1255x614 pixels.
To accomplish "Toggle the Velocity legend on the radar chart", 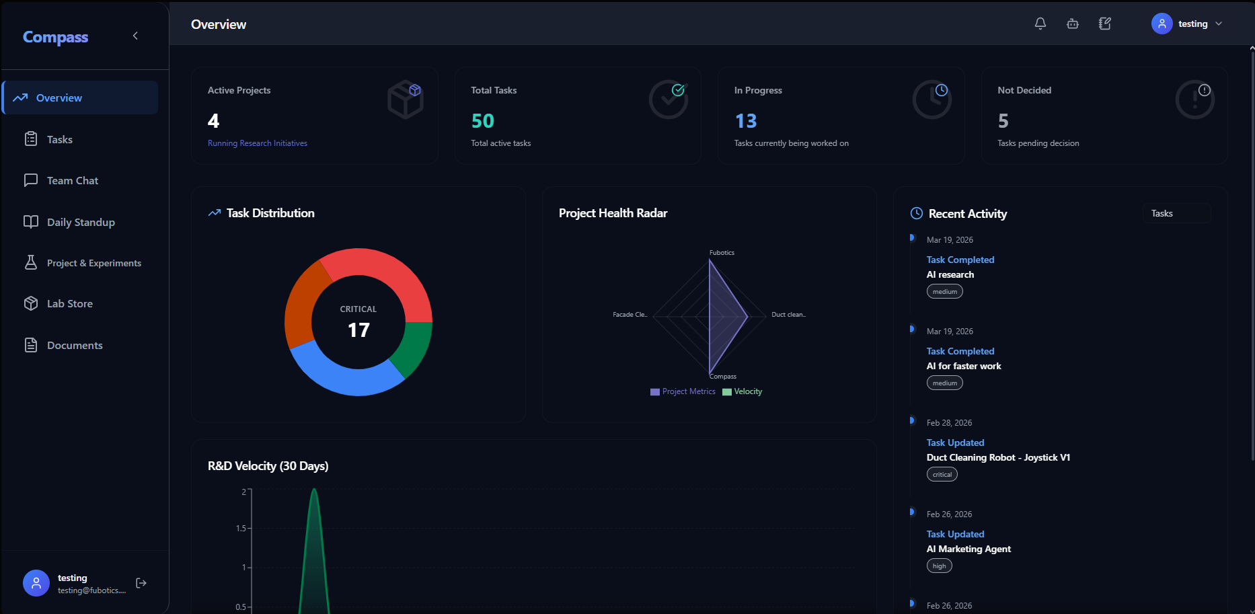I will [x=742, y=391].
